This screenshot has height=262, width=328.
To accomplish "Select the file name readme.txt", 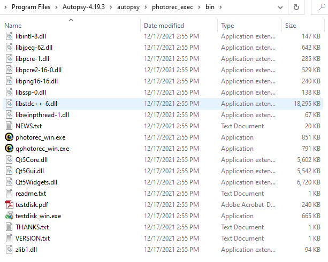I will (30, 194).
